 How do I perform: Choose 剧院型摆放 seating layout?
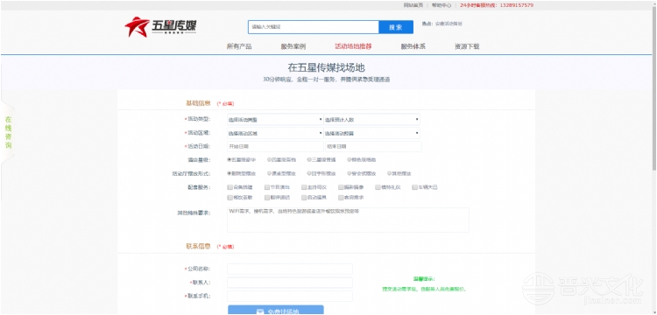click(x=230, y=173)
